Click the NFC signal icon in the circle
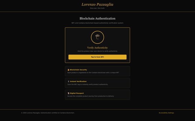The width and height of the screenshot is (195, 121). pyautogui.click(x=97, y=37)
